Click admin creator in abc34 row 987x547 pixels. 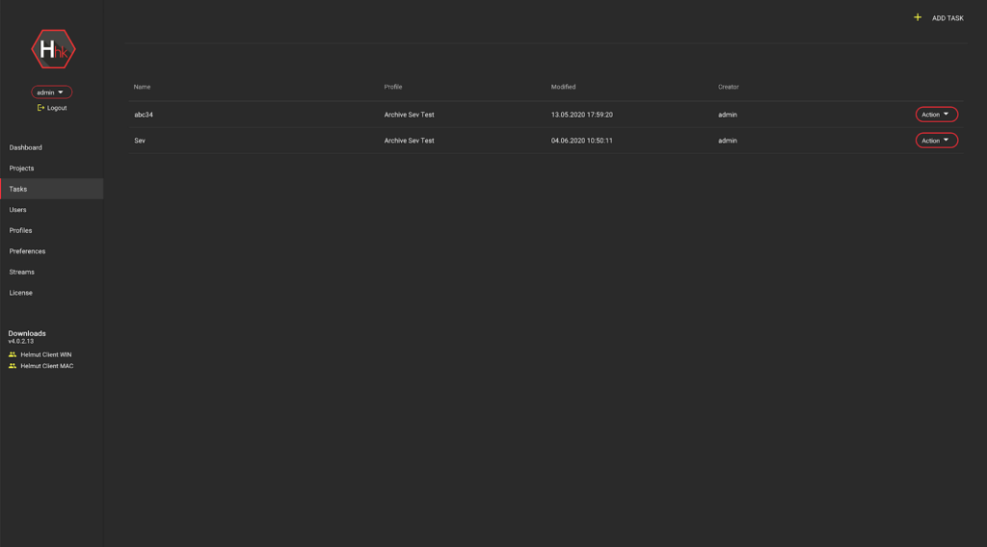[x=728, y=115]
